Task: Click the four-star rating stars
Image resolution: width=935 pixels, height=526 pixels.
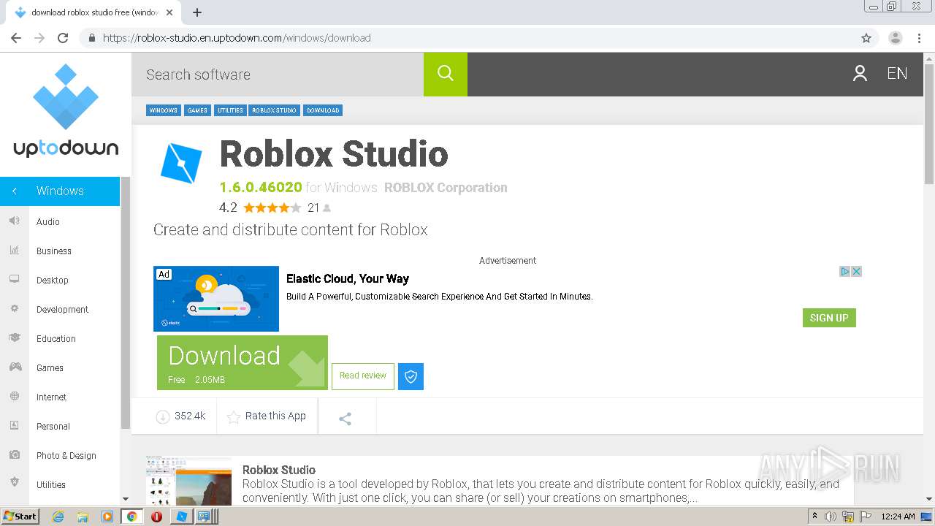Action: [x=272, y=207]
